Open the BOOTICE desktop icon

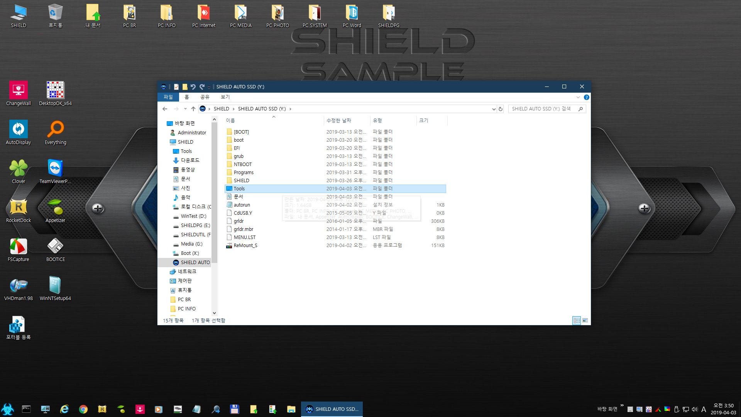coord(55,249)
